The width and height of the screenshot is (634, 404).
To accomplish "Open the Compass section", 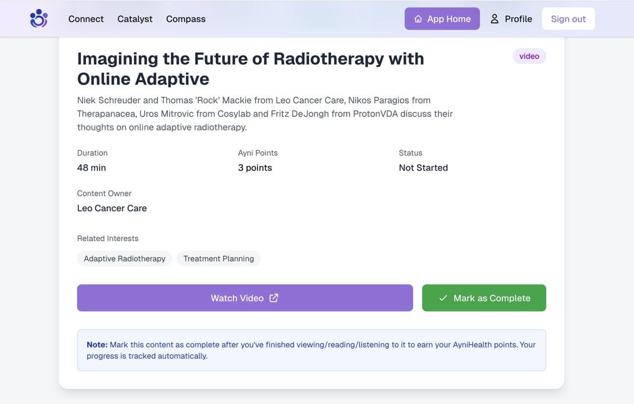I will pos(186,19).
